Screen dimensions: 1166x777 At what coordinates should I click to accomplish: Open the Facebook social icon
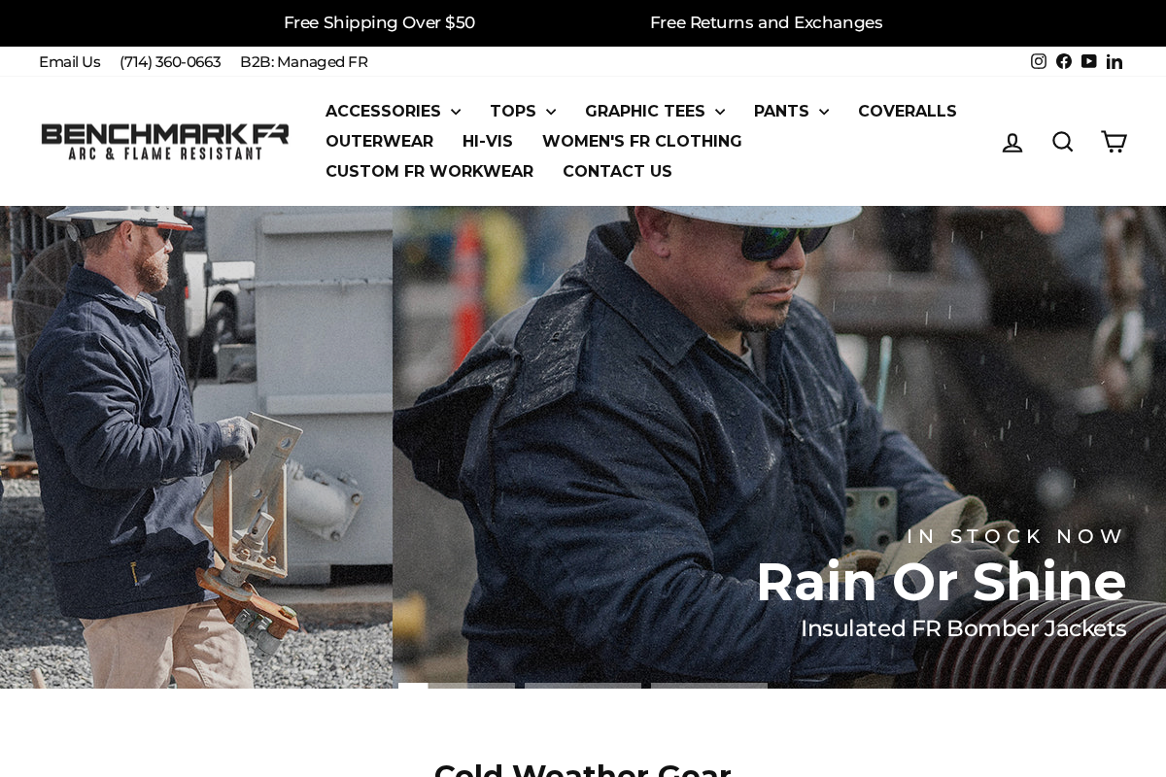[x=1064, y=61]
